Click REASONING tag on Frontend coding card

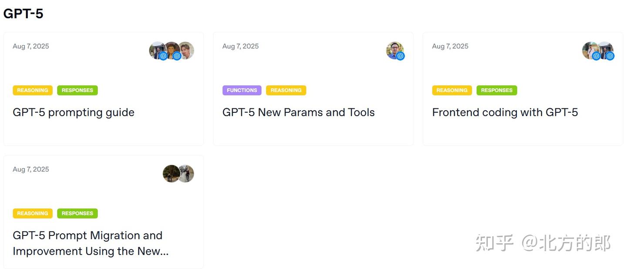point(452,90)
